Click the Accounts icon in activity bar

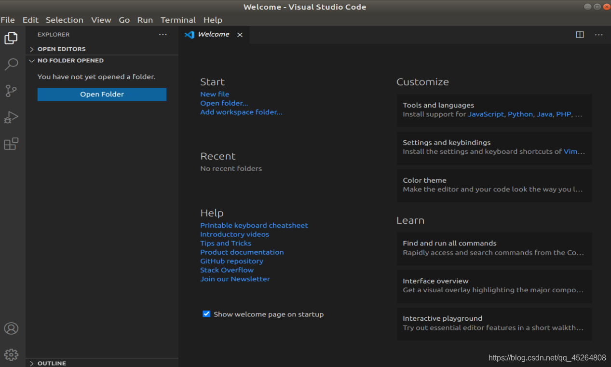coord(11,328)
